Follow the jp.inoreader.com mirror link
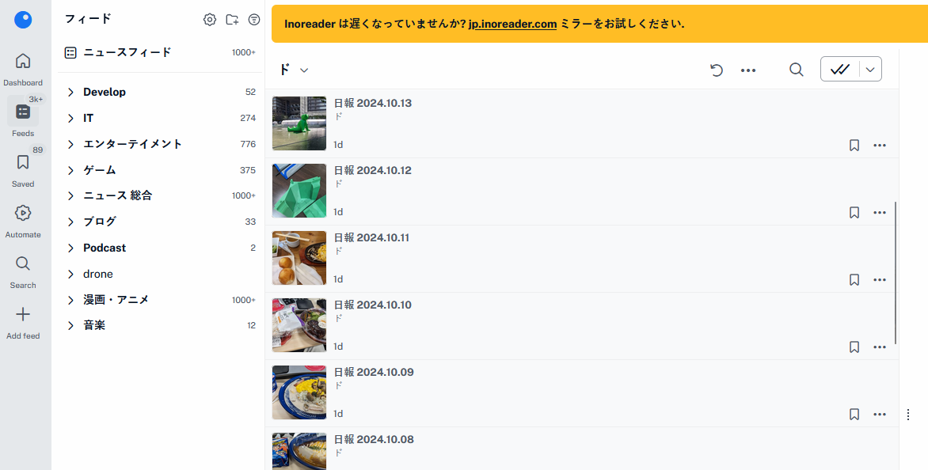The width and height of the screenshot is (928, 470). pos(512,25)
